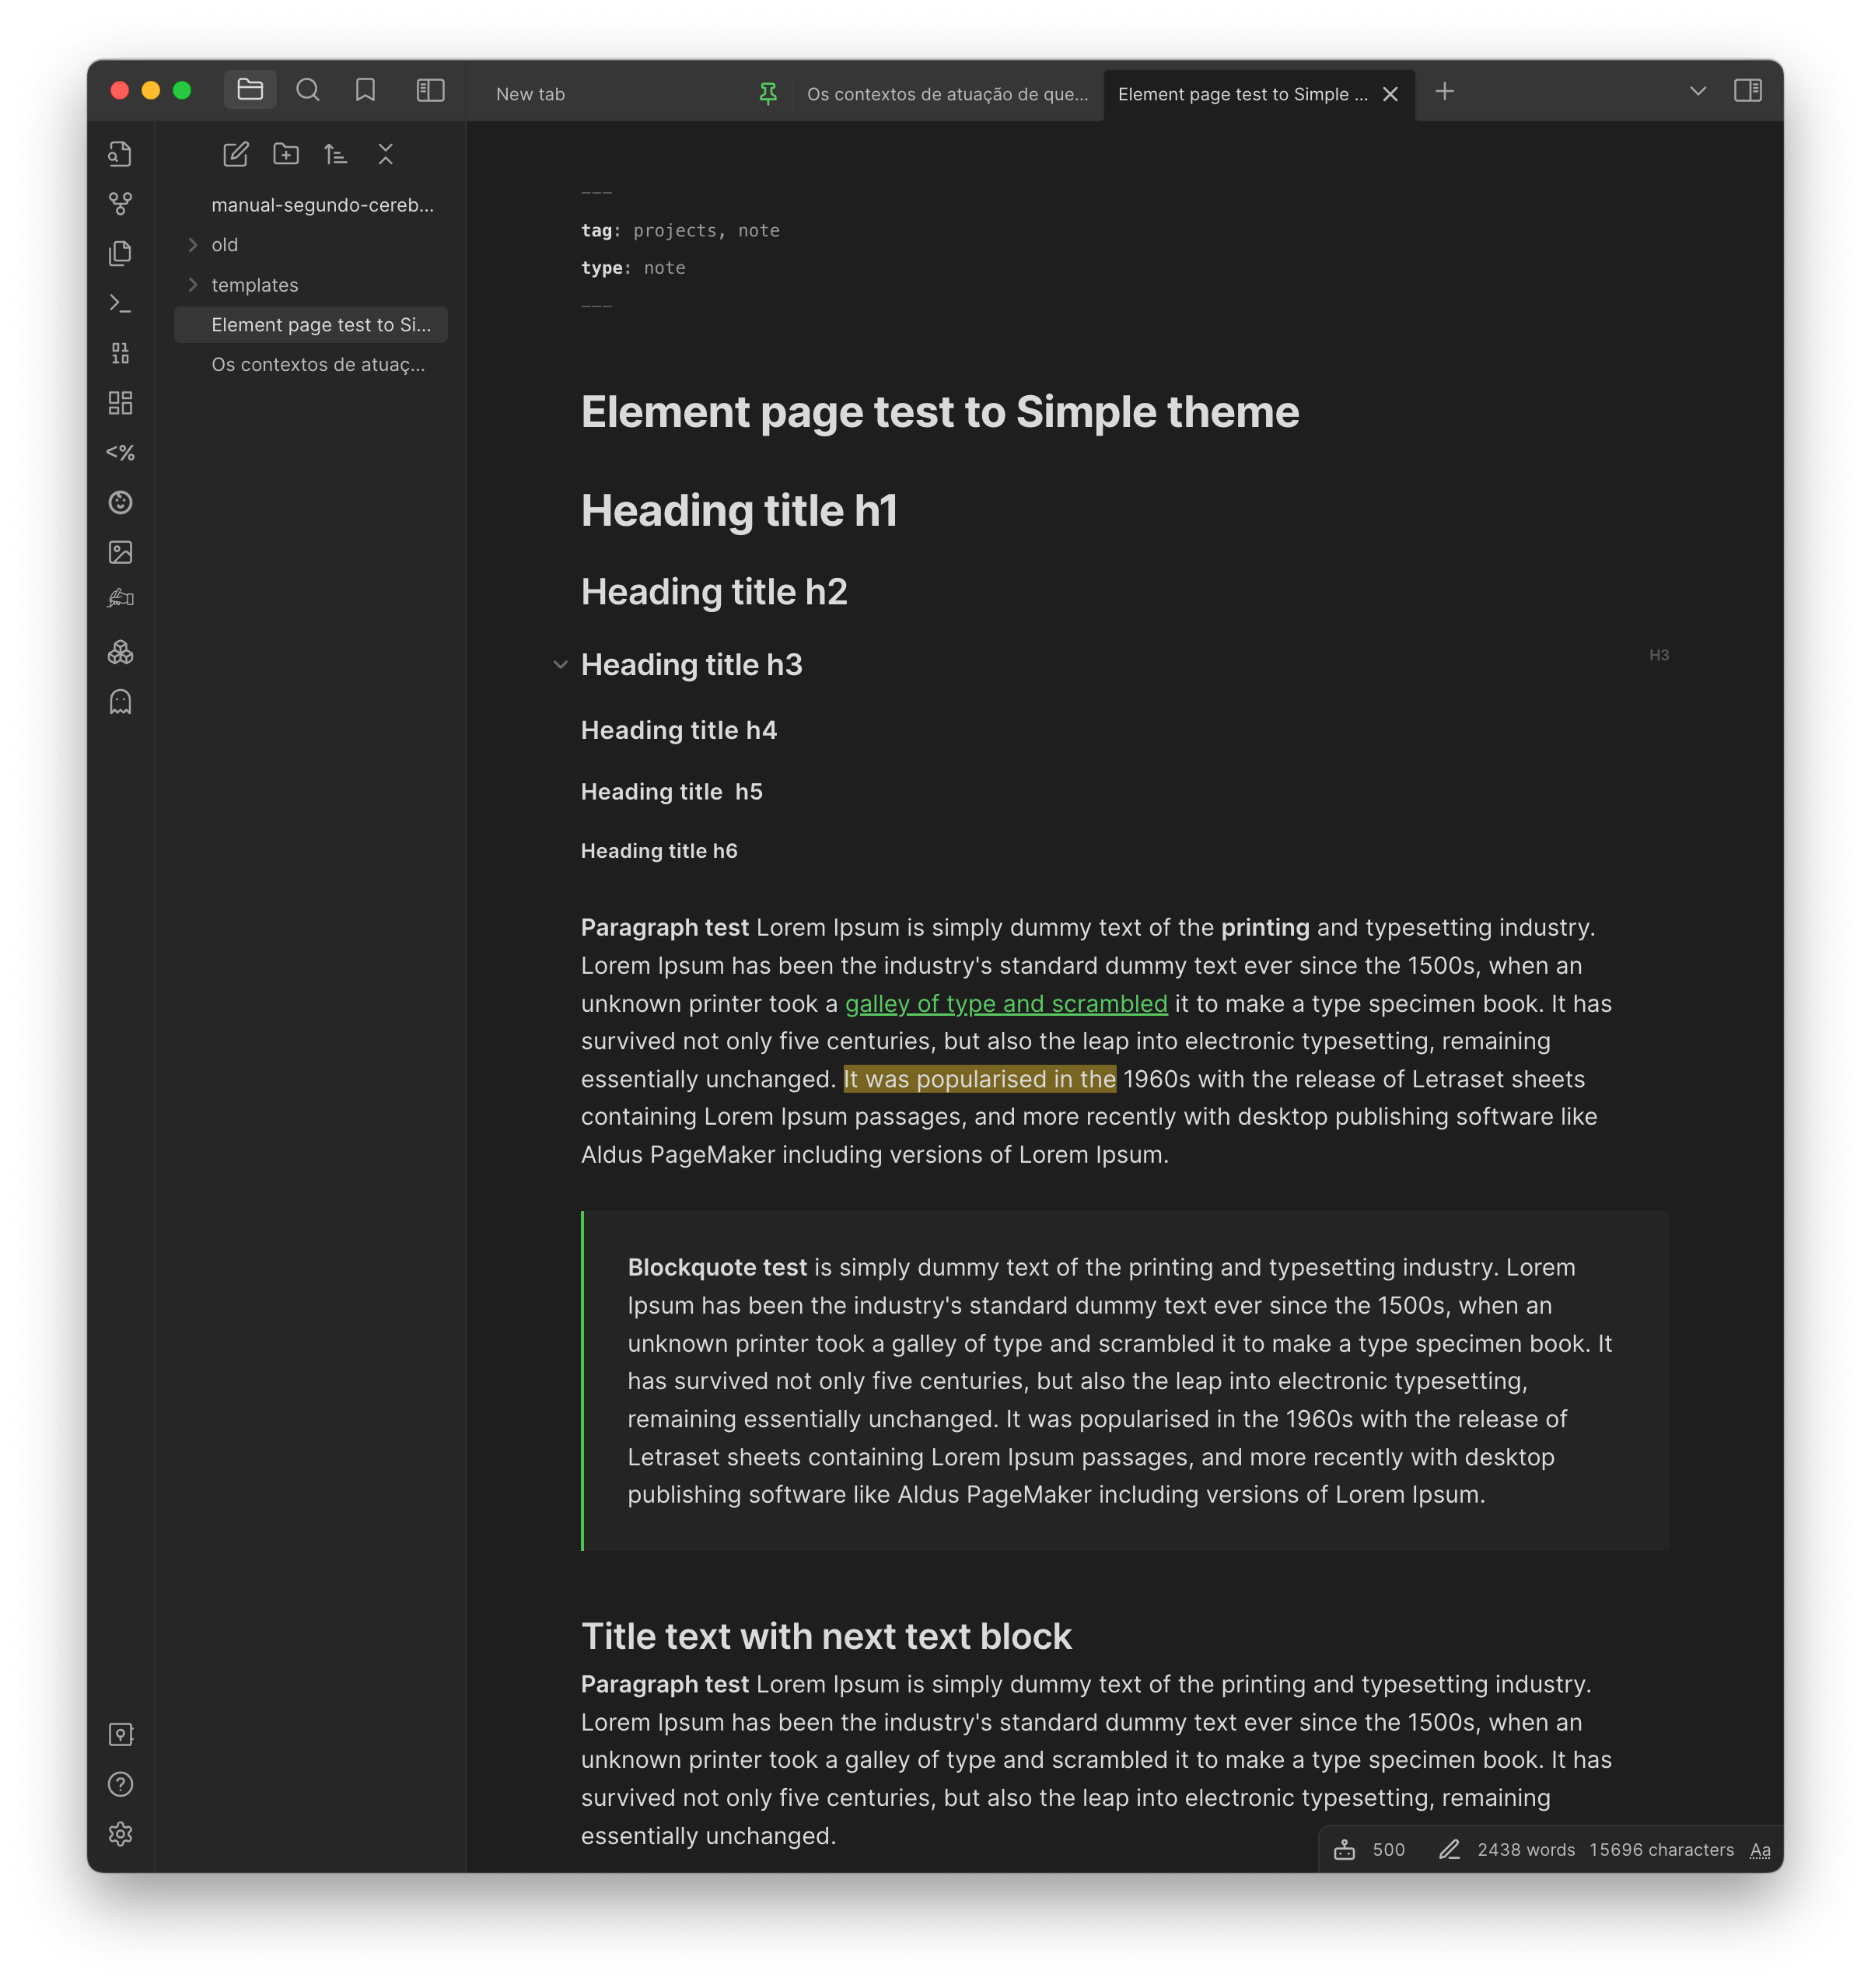Open the bookmarks panel icon
The image size is (1871, 1988).
pos(365,91)
